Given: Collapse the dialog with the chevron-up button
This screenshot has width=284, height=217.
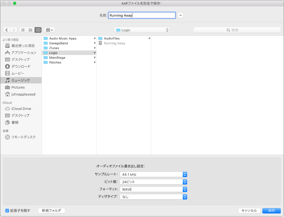Looking at the screenshot, I should tap(180, 15).
